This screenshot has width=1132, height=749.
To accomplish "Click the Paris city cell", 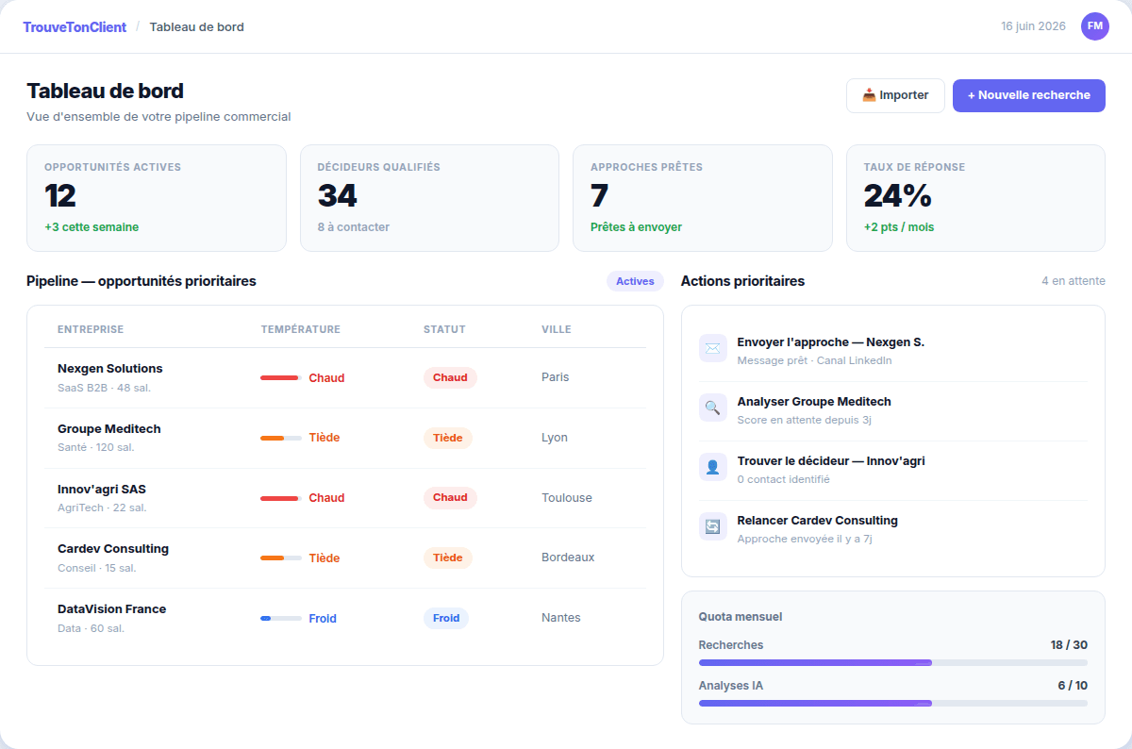I will point(556,377).
